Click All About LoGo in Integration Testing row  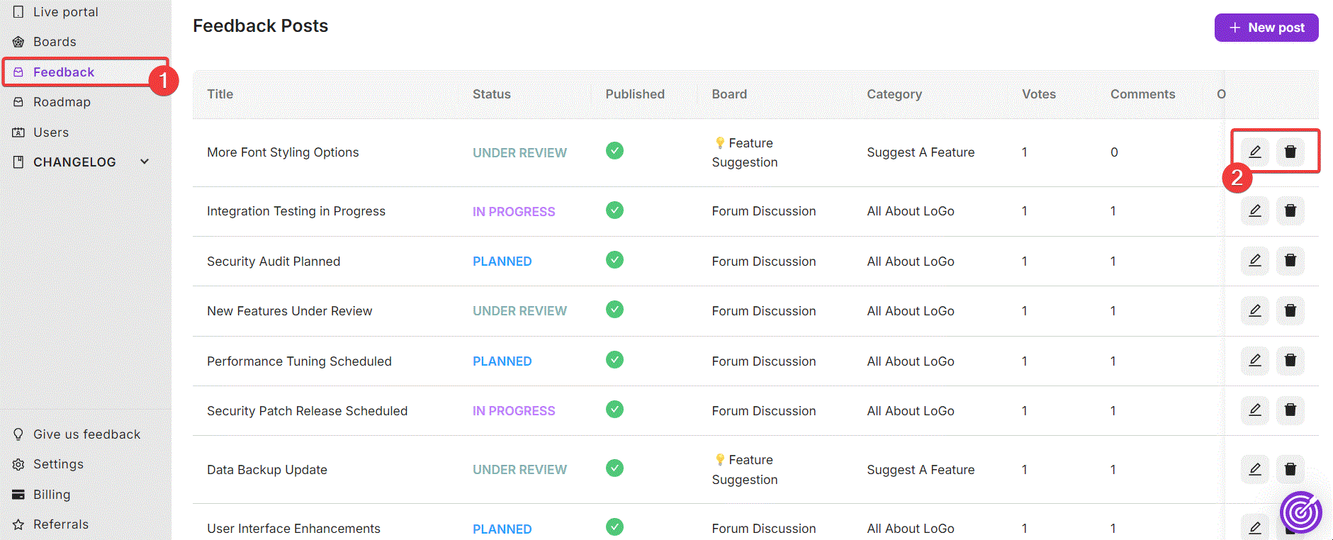point(911,211)
